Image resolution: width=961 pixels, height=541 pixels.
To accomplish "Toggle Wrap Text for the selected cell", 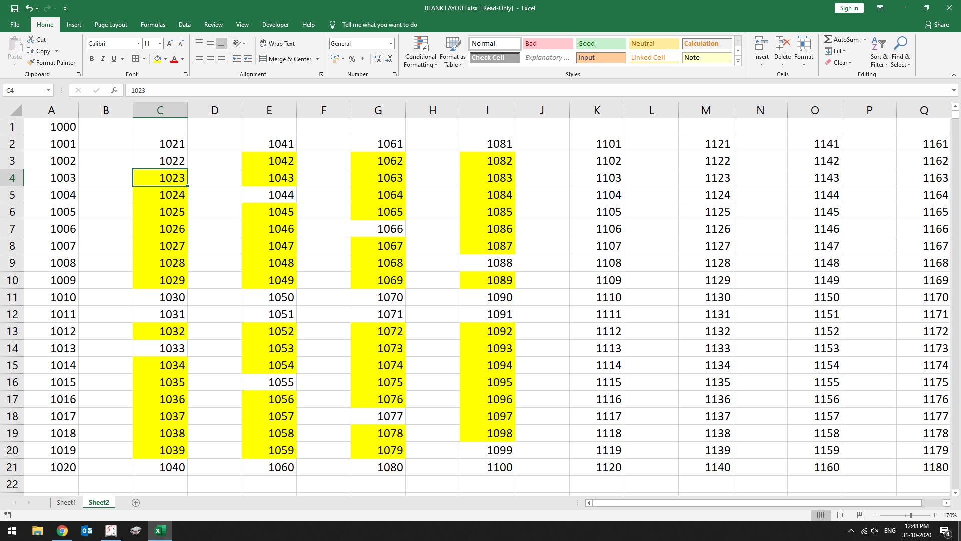I will click(277, 43).
